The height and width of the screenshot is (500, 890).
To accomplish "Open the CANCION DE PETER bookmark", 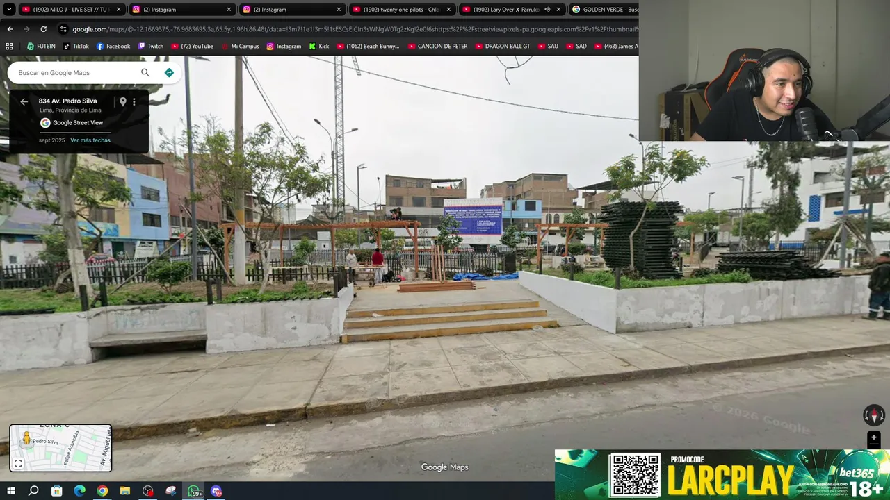I will tap(437, 46).
